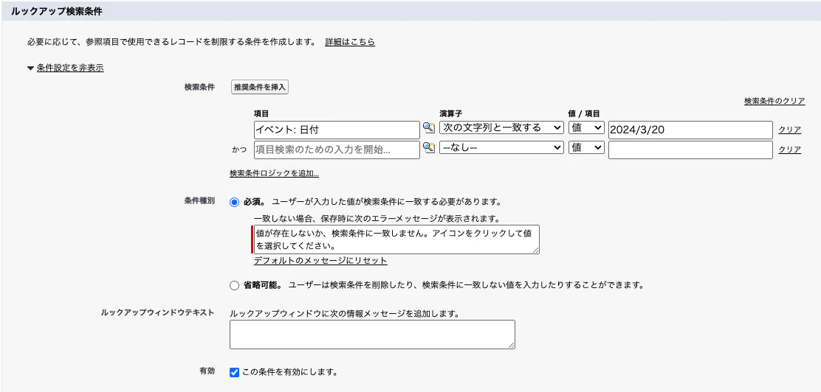Click the 演算子 column header

click(x=451, y=113)
